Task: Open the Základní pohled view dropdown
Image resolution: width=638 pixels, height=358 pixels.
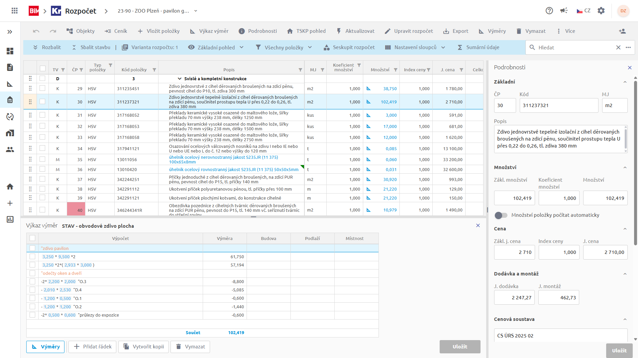Action: coord(216,47)
